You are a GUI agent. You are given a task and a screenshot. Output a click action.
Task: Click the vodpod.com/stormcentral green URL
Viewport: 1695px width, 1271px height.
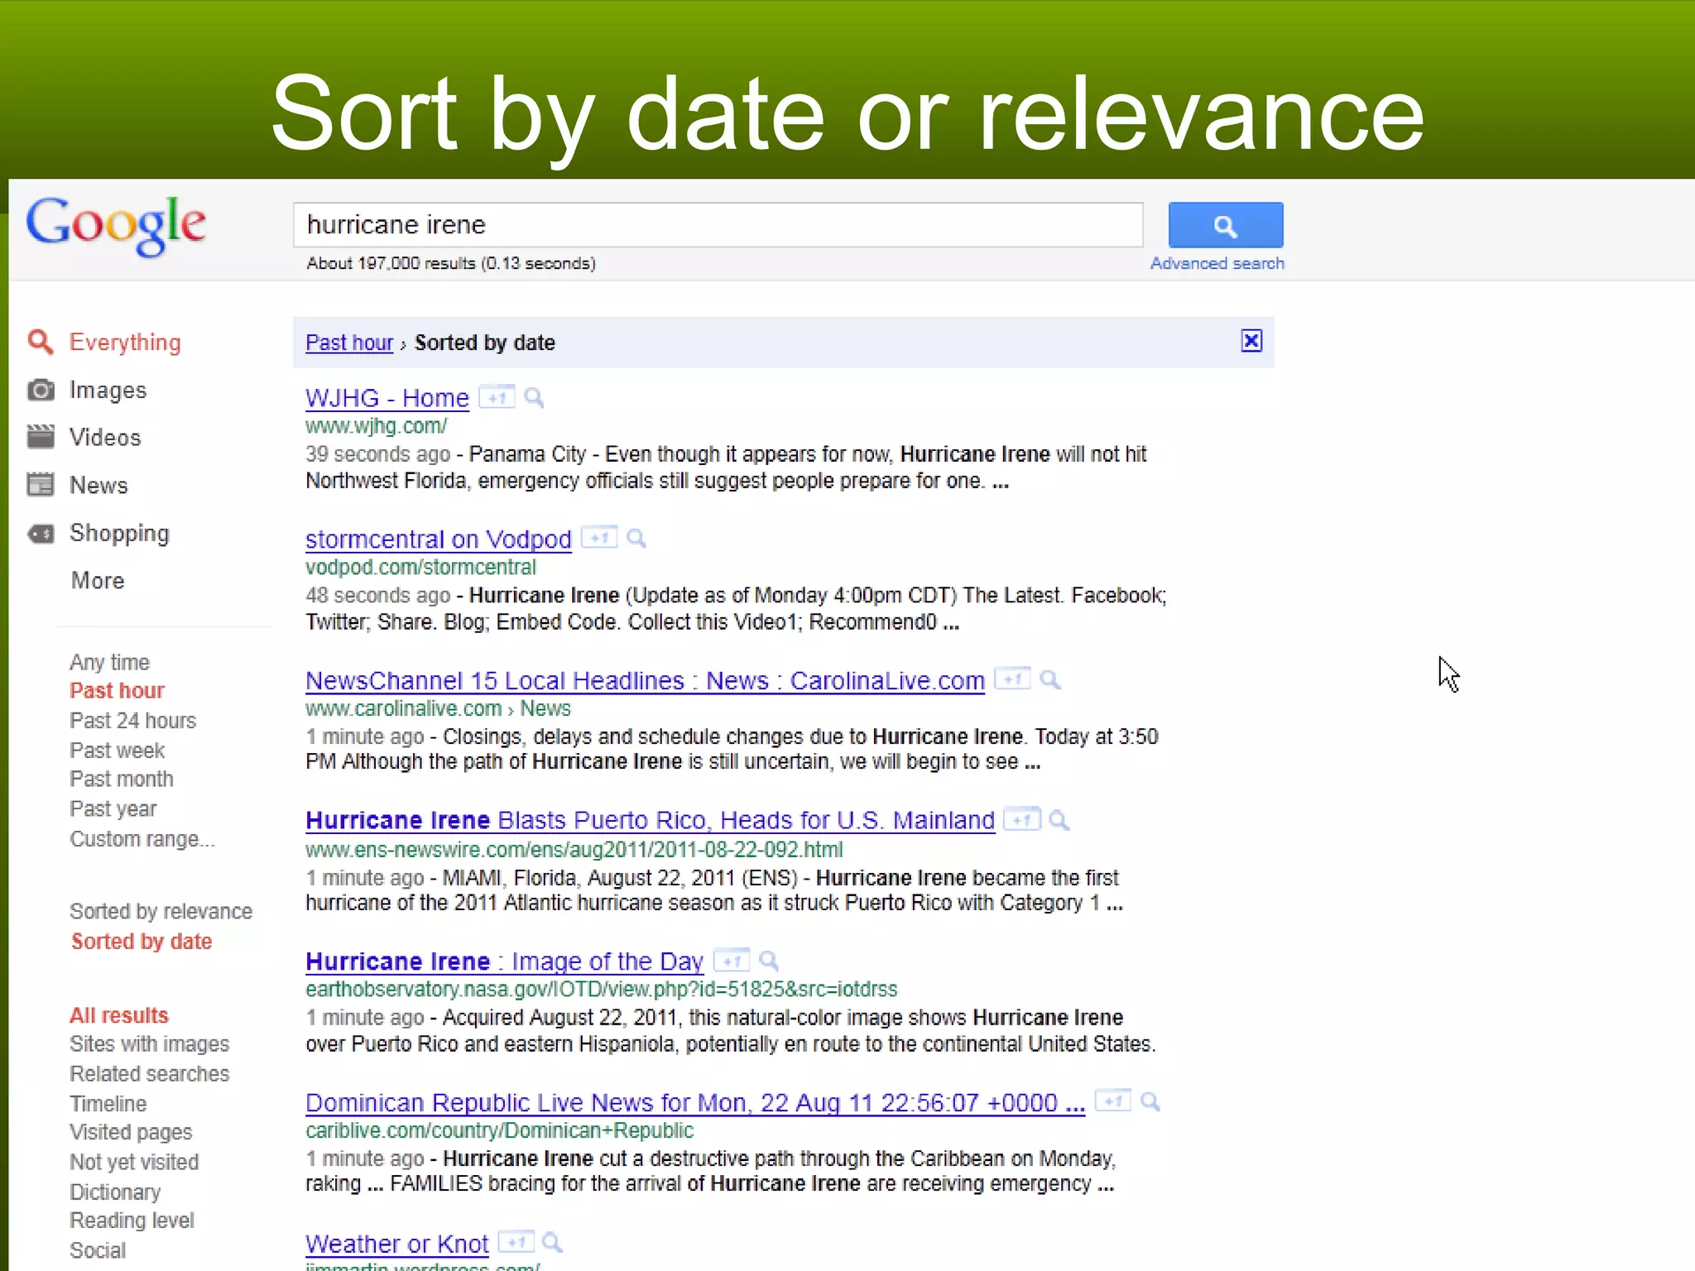[x=420, y=567]
